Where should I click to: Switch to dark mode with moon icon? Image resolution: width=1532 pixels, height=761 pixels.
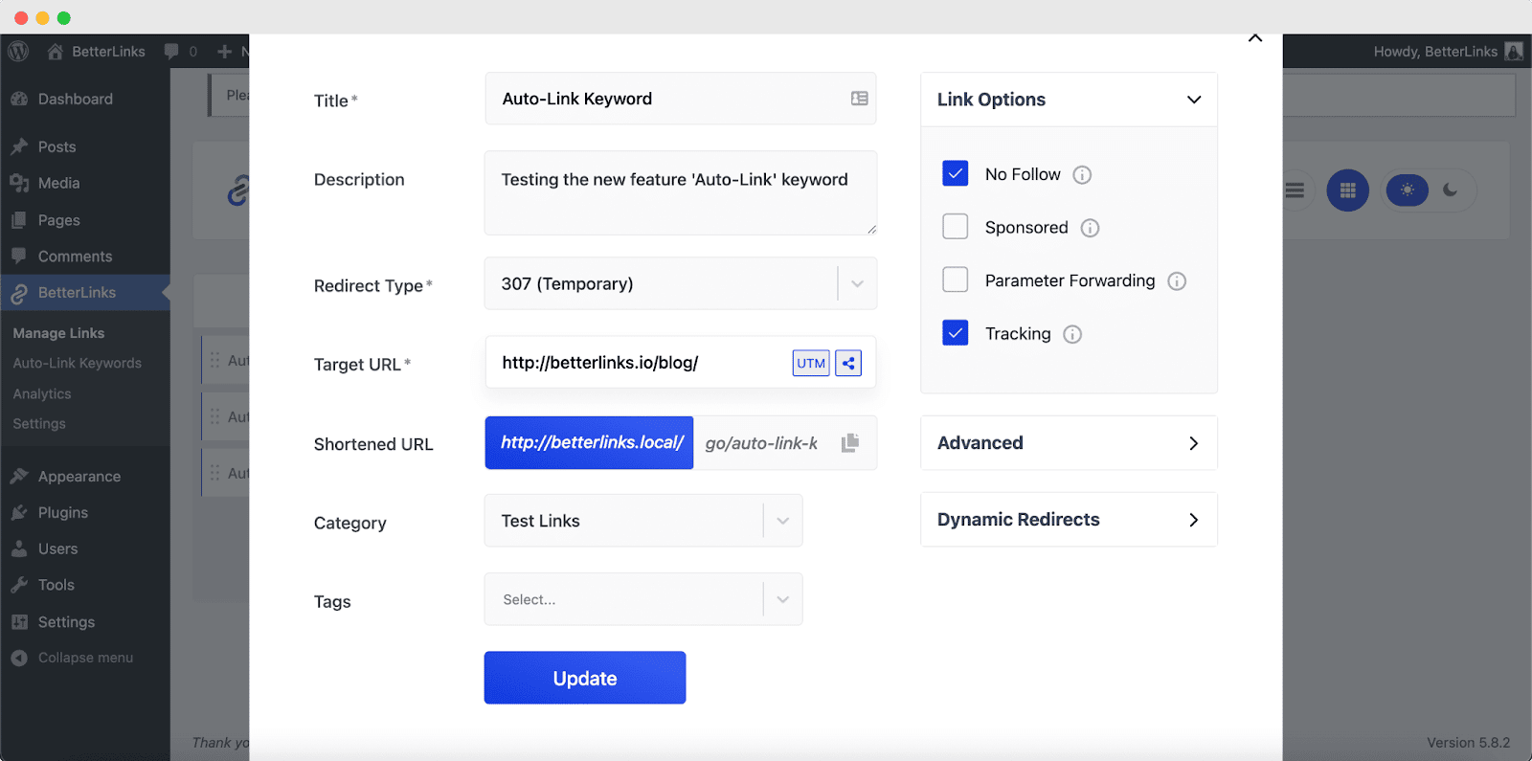(1451, 190)
